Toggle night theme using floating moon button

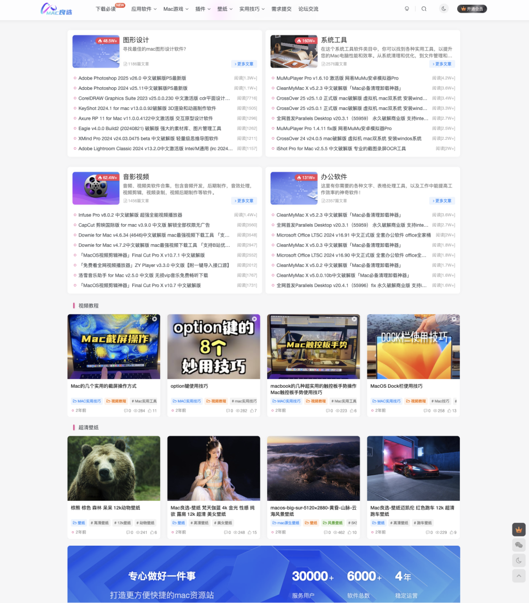click(x=519, y=561)
